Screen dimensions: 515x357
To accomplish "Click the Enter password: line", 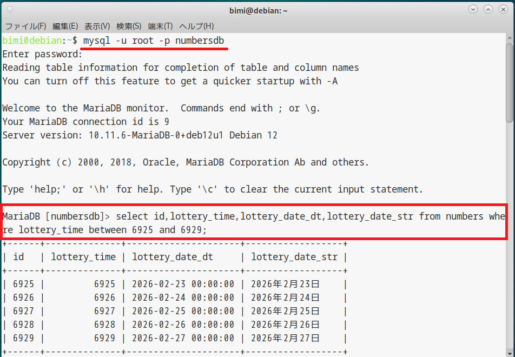I will tap(42, 54).
